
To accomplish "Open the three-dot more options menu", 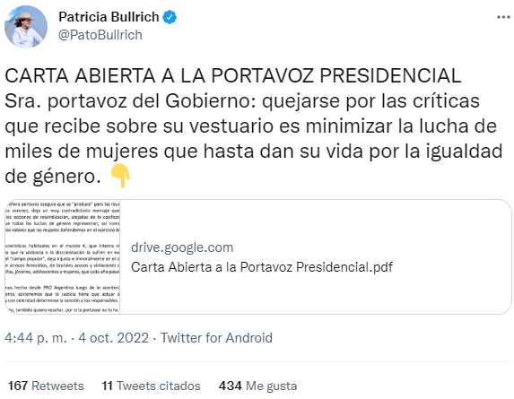I will click(x=503, y=17).
